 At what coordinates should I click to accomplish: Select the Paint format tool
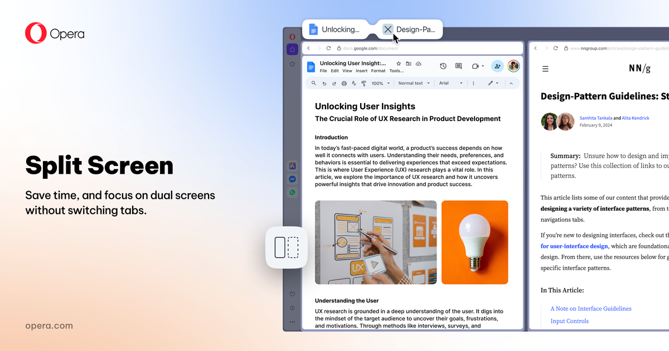click(x=363, y=82)
